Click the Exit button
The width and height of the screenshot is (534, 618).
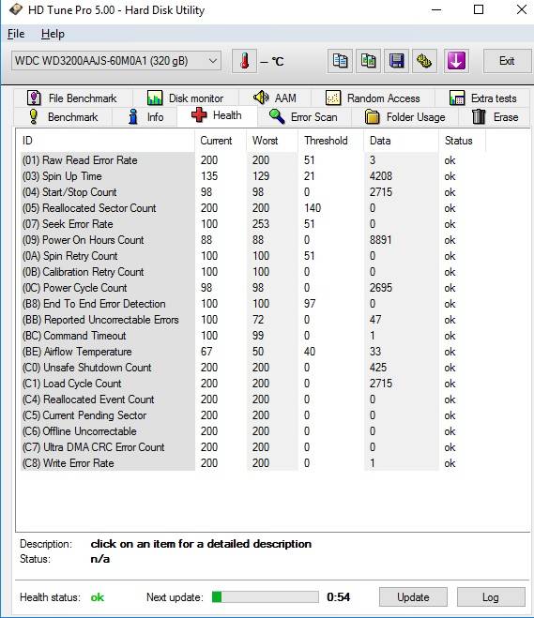click(x=507, y=61)
